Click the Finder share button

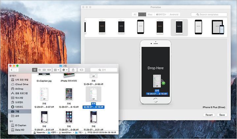[x=73, y=70]
